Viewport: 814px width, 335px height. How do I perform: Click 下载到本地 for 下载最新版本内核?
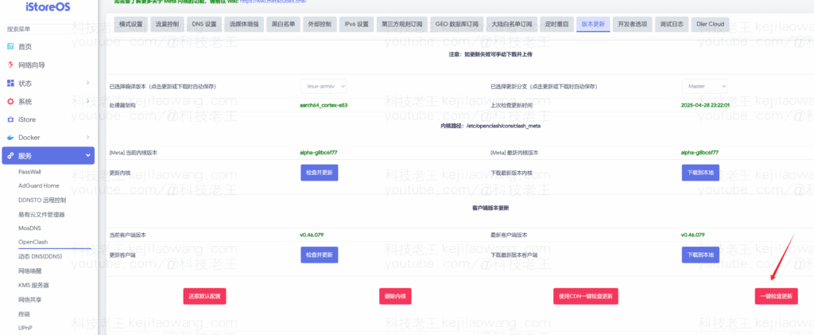[x=700, y=173]
